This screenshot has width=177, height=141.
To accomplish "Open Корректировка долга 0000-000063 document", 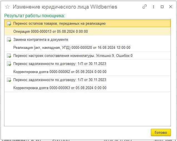I will [60, 88].
